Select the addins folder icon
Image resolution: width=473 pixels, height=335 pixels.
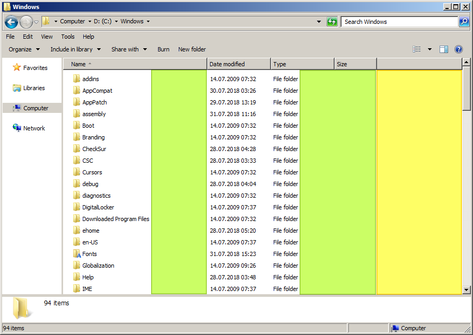76,78
